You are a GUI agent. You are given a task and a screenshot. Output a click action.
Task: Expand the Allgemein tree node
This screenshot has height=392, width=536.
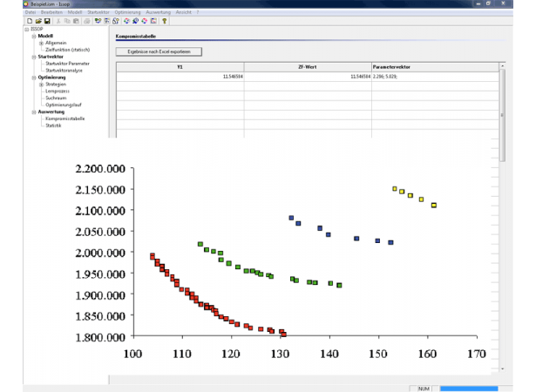tap(40, 43)
